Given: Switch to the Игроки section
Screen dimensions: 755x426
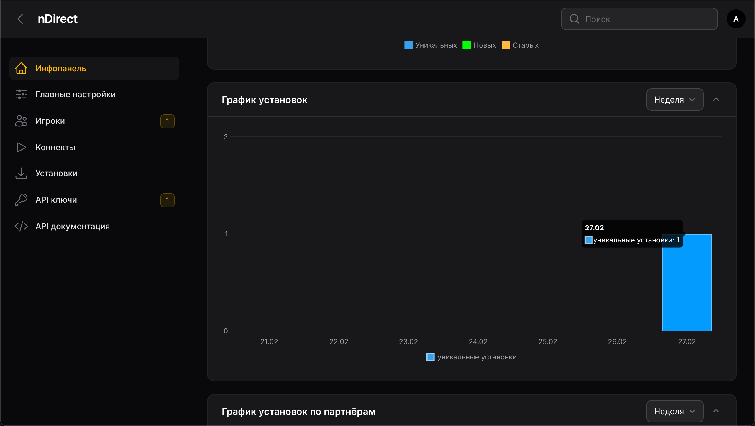Looking at the screenshot, I should pyautogui.click(x=50, y=121).
